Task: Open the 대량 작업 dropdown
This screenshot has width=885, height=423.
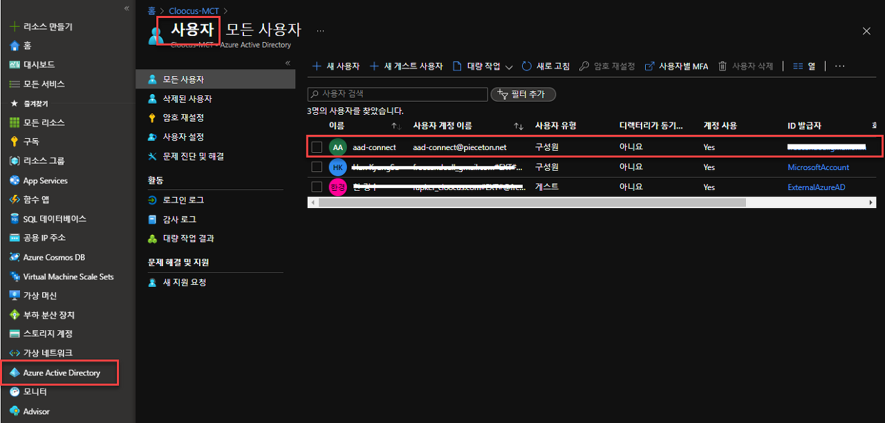Action: tap(483, 66)
